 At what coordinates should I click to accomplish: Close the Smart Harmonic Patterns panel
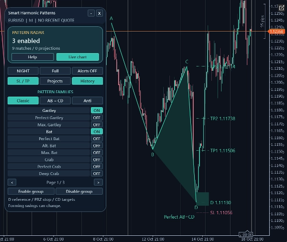click(x=99, y=13)
